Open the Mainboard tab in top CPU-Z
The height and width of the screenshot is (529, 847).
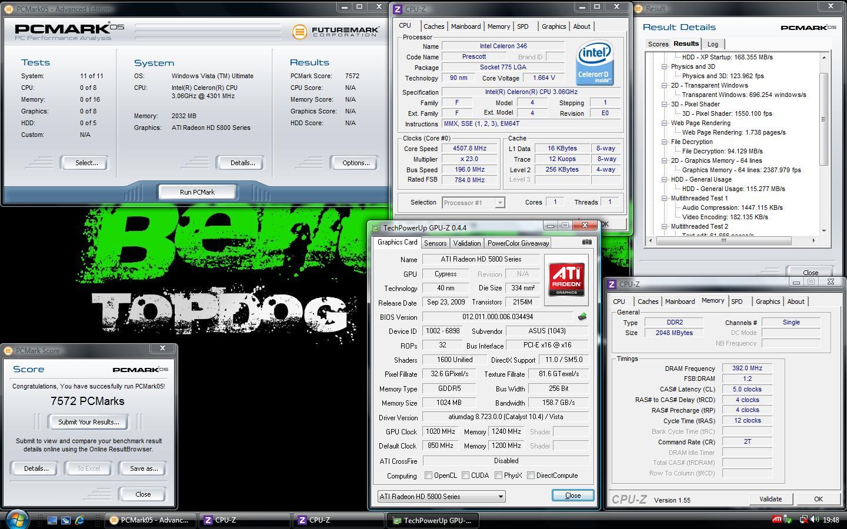(466, 26)
